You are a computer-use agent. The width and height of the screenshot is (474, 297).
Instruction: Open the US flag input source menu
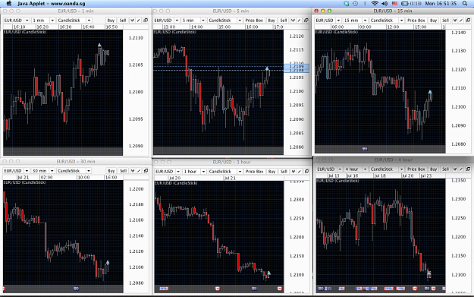[x=394, y=3]
